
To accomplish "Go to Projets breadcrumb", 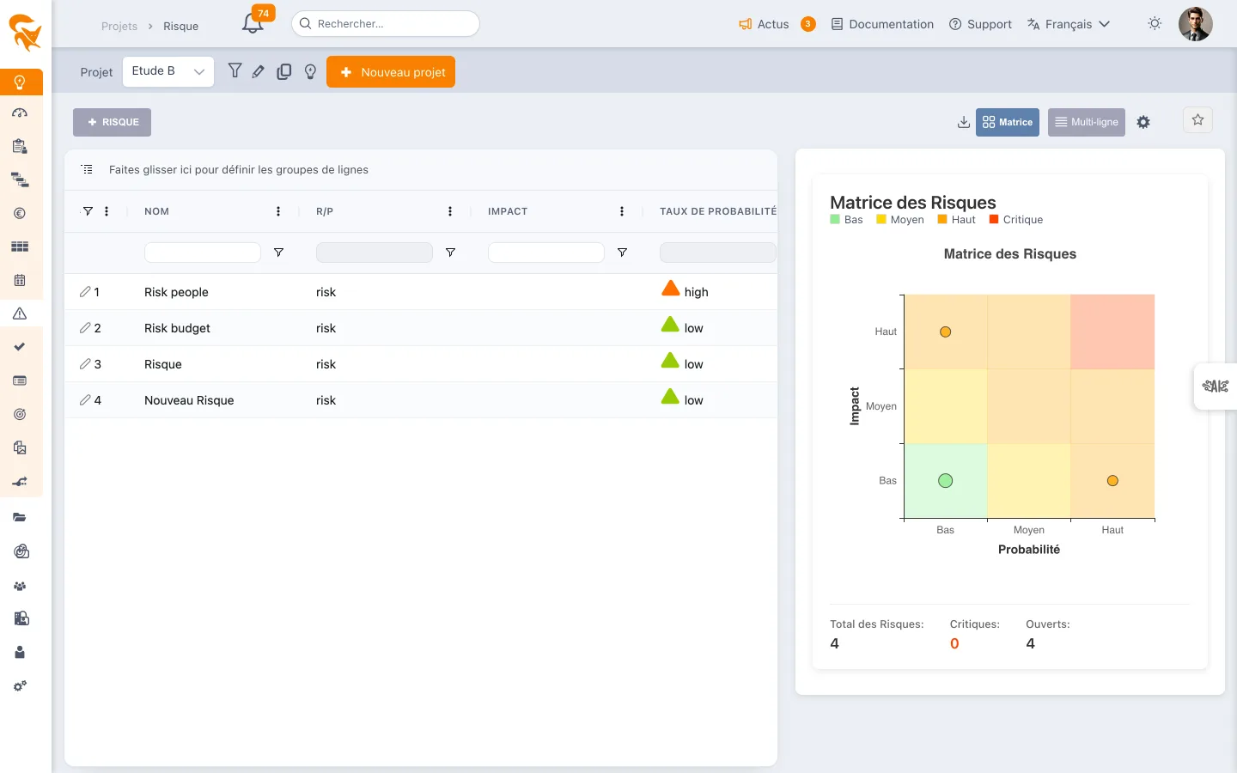I will pos(119,27).
